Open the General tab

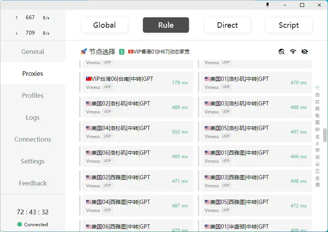[x=33, y=52]
